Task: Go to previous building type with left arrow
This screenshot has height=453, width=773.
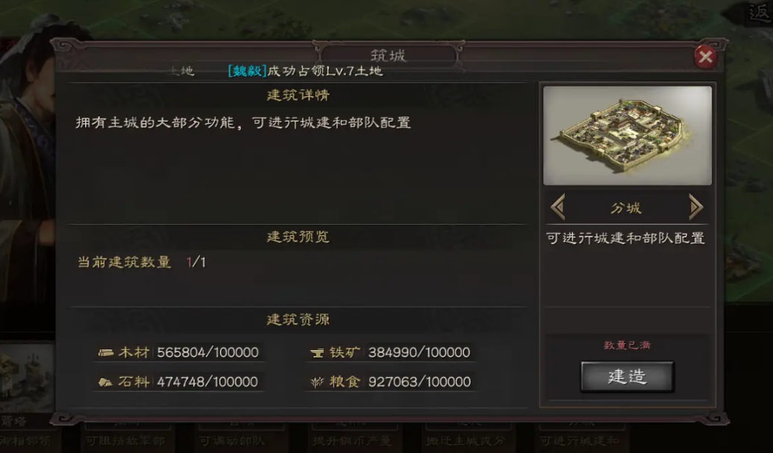Action: 558,207
